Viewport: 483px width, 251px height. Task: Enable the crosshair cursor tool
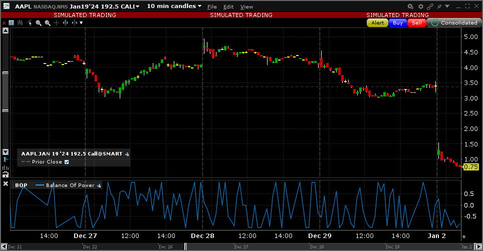point(57,22)
